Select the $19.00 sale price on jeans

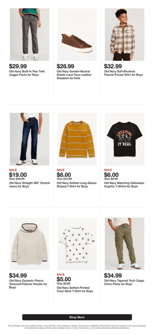click(18, 175)
